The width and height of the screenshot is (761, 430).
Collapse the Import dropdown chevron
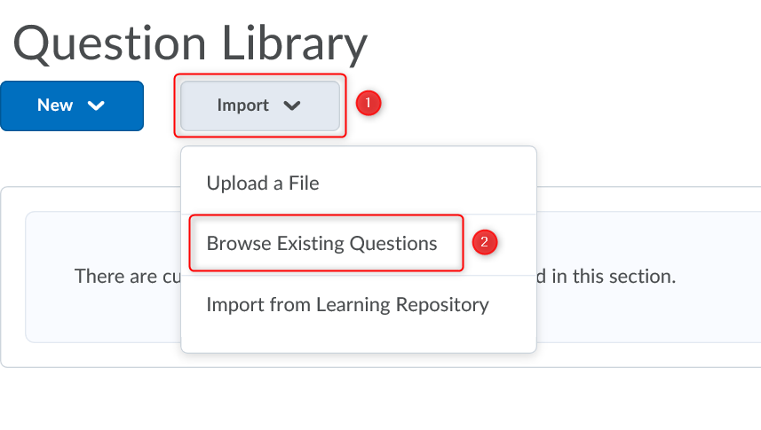[x=291, y=106]
